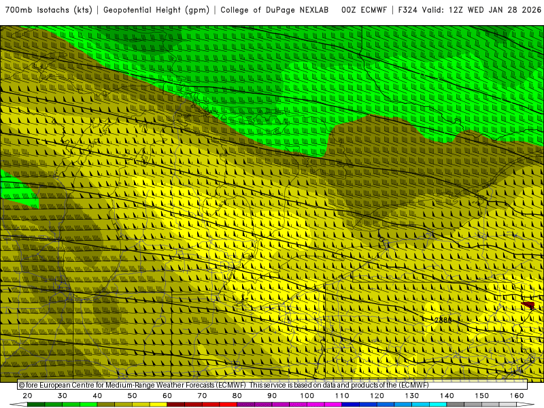Click the '20' legend scale number
This screenshot has width=544, height=408.
[27, 396]
